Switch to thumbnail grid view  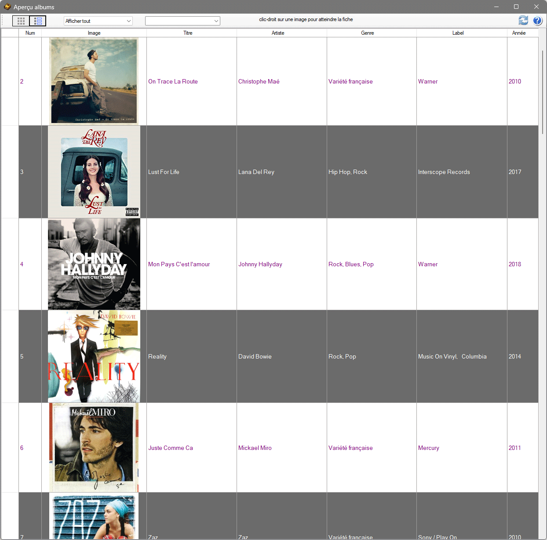(x=21, y=21)
